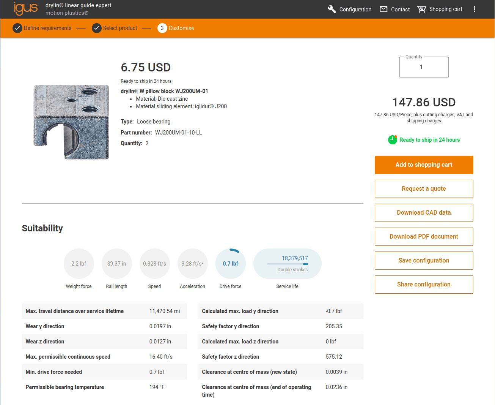Click the 18,379,517 double strokes value
This screenshot has width=495, height=405.
point(295,258)
